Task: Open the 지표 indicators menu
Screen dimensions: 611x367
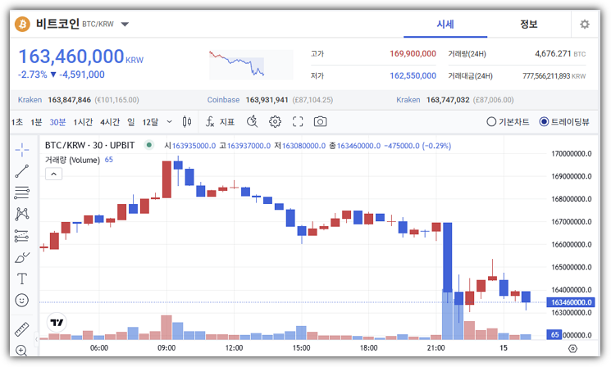Action: click(x=220, y=122)
